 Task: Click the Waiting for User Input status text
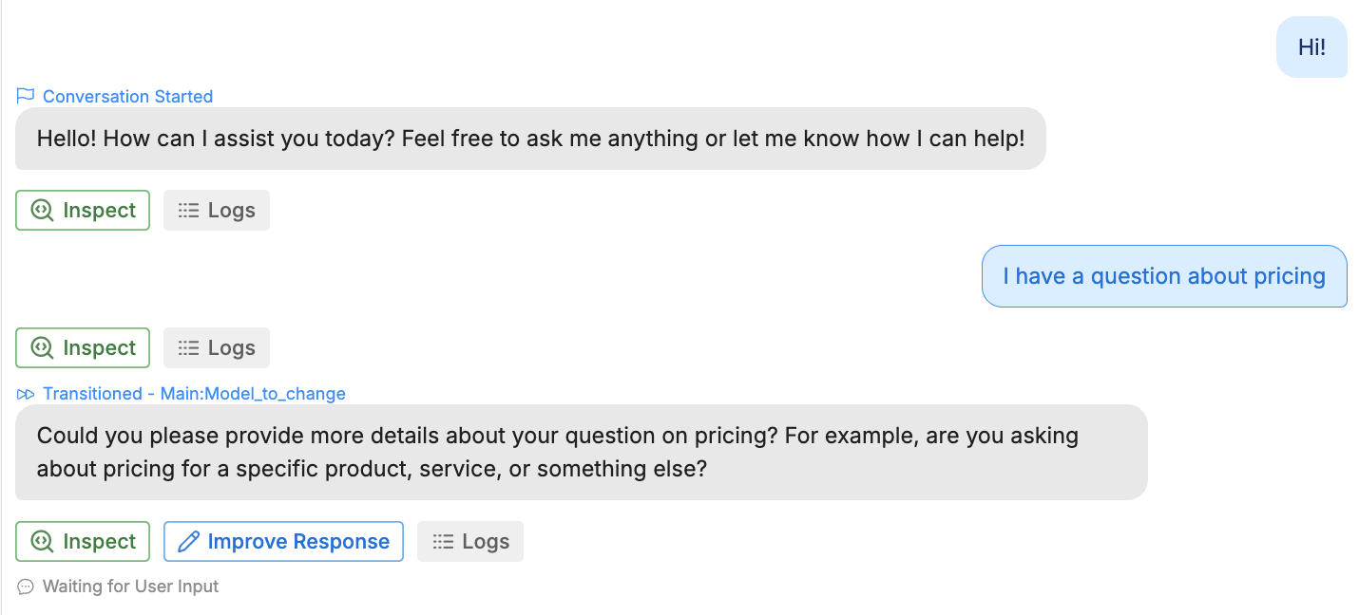coord(130,587)
